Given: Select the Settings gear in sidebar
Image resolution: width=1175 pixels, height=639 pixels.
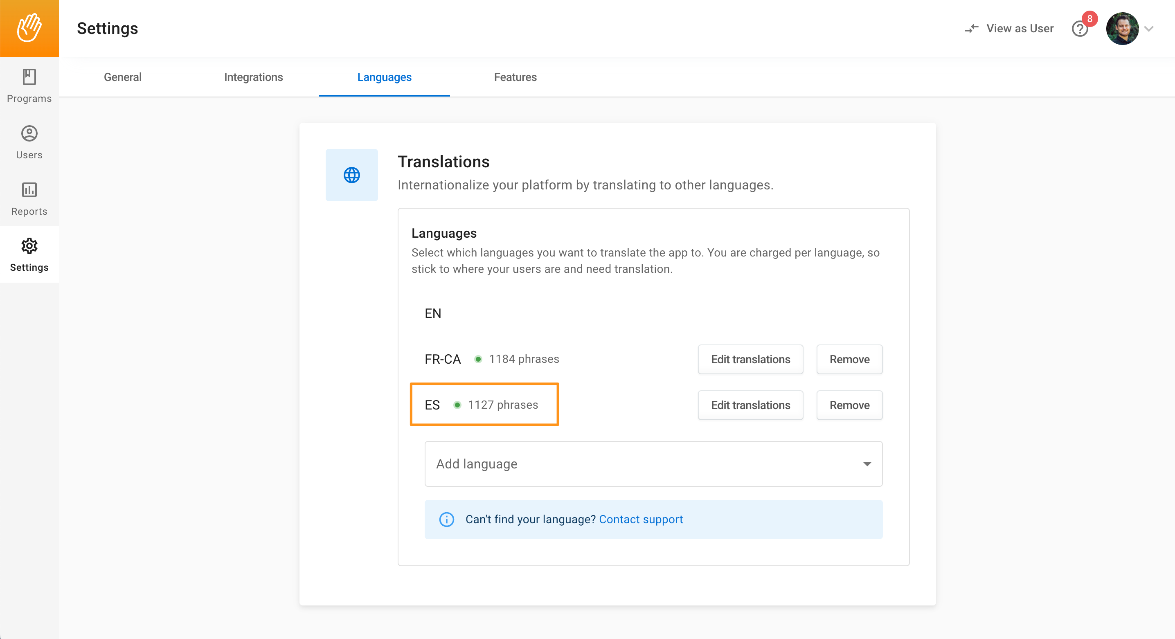Looking at the screenshot, I should (x=29, y=254).
